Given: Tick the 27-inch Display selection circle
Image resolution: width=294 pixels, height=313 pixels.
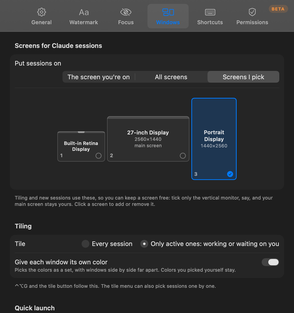Looking at the screenshot, I should [183, 156].
